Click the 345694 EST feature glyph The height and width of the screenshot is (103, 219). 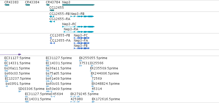(x=53, y=96)
